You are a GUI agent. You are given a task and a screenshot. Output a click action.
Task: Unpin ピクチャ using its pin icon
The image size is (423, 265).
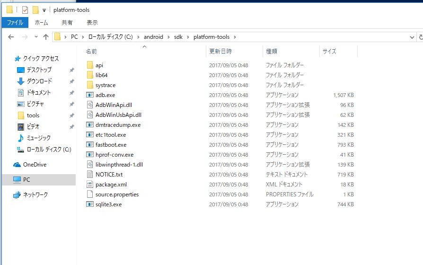72,104
